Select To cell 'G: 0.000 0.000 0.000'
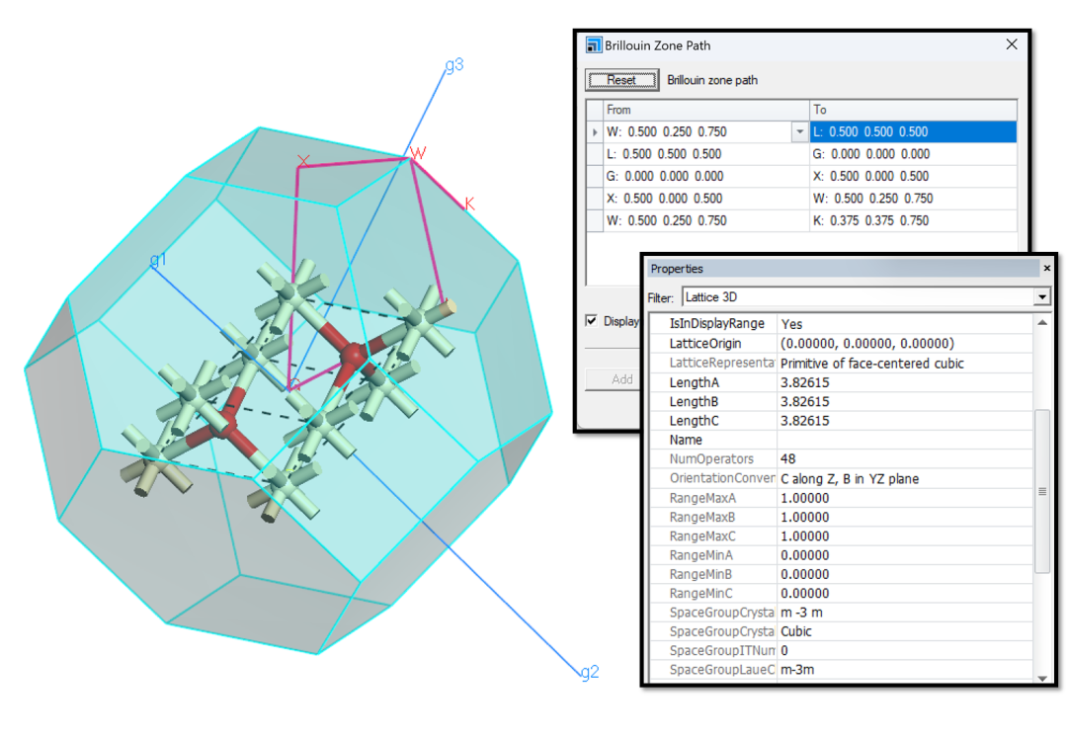 pos(913,154)
